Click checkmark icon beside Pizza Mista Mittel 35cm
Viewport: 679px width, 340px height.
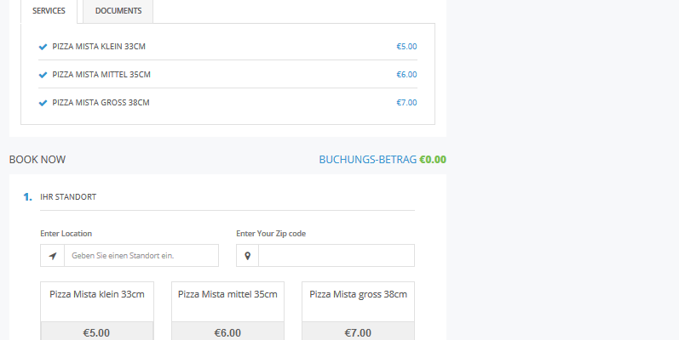coord(43,75)
